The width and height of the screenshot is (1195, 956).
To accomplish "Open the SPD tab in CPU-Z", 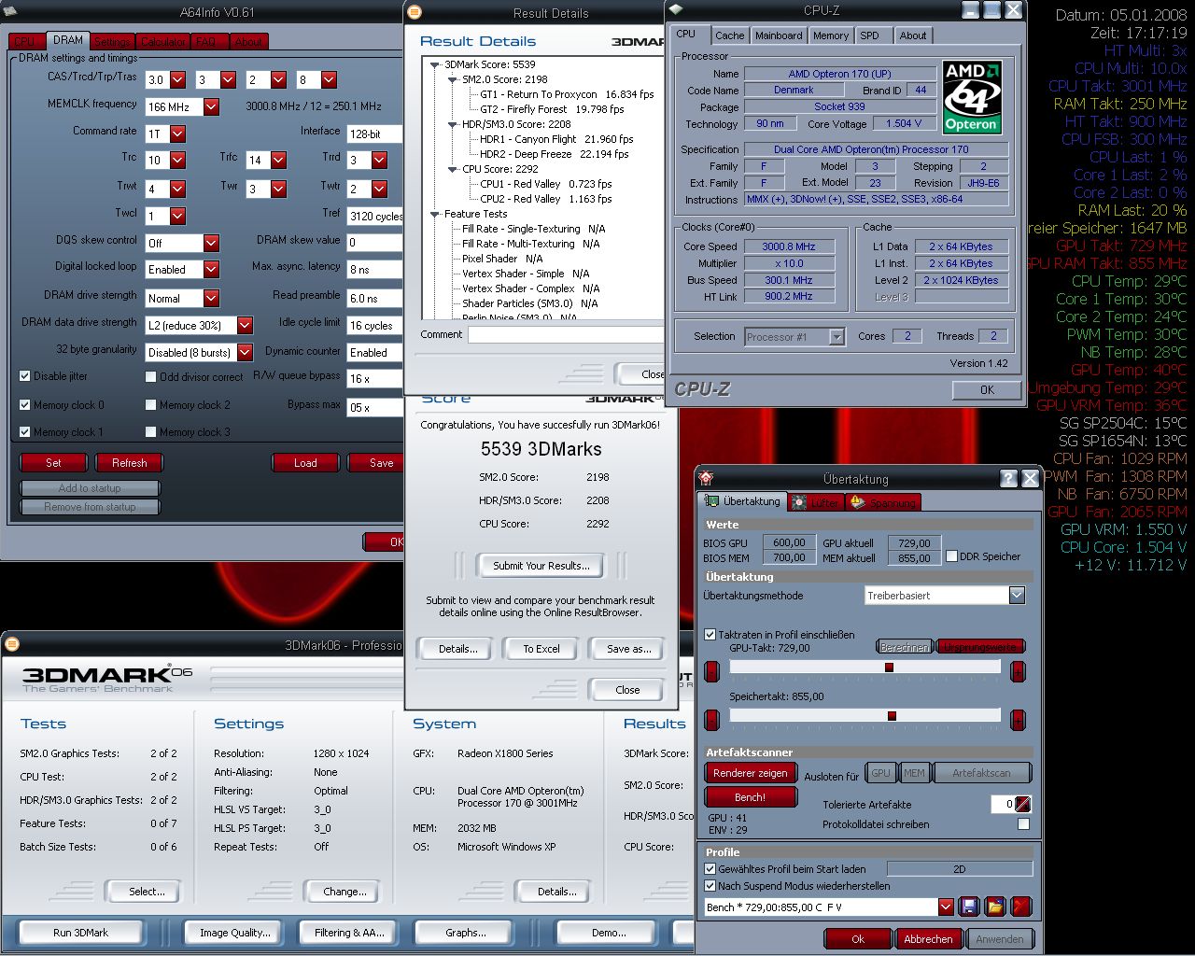I will click(x=870, y=35).
